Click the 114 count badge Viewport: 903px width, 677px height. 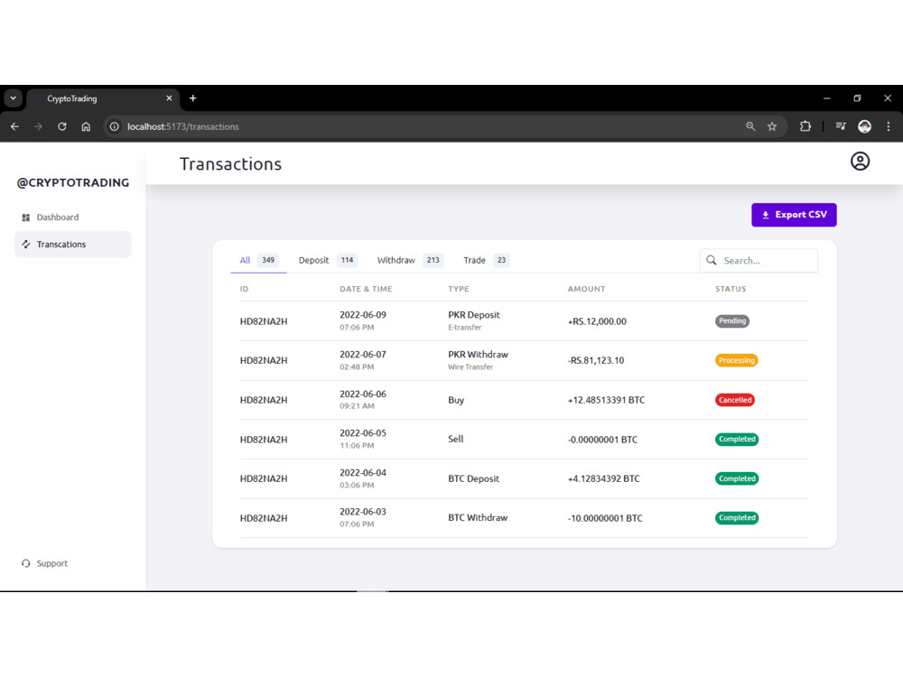tap(347, 260)
